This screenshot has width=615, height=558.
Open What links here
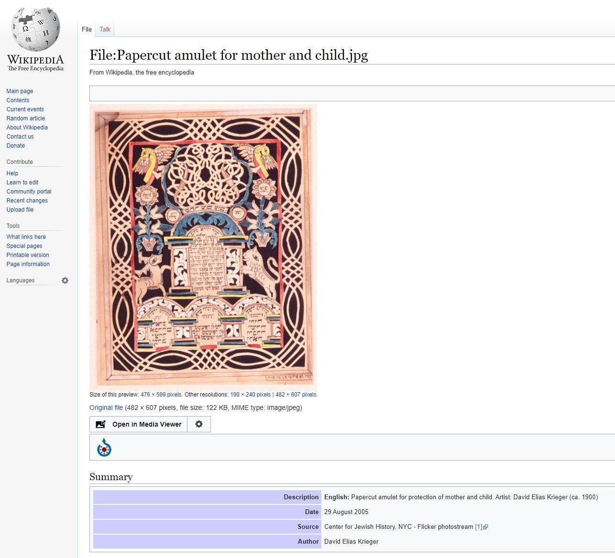[x=26, y=237]
